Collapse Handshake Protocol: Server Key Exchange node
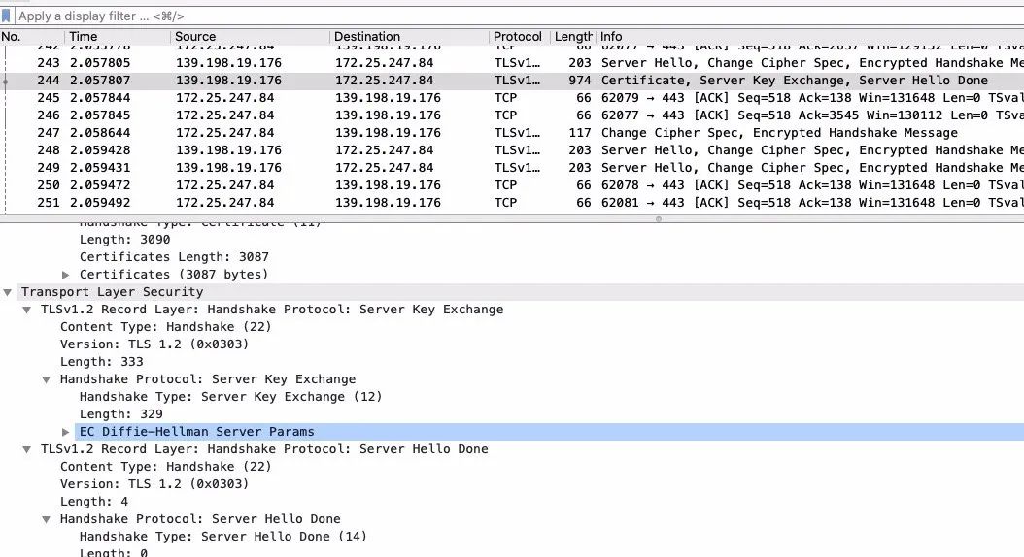This screenshot has width=1024, height=557. 47,379
